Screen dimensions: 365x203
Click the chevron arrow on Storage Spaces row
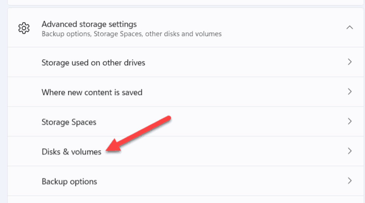[x=349, y=121]
